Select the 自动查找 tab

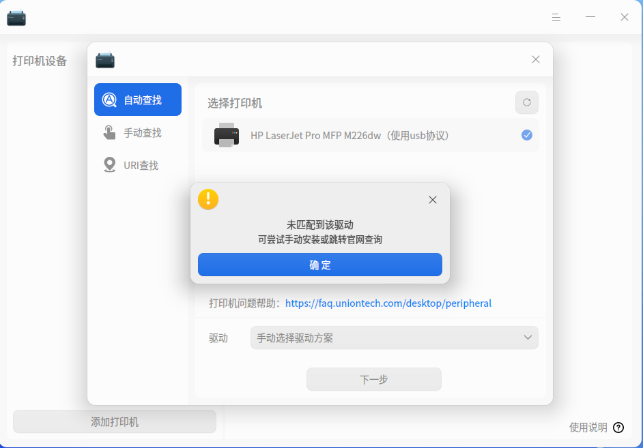tap(138, 100)
